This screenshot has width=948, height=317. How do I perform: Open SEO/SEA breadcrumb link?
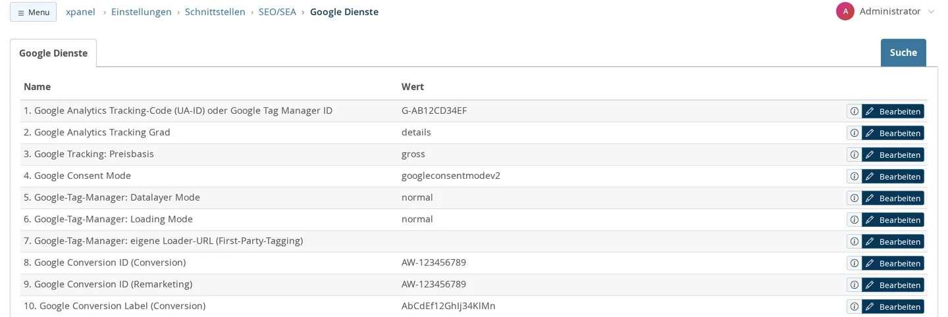tap(277, 12)
